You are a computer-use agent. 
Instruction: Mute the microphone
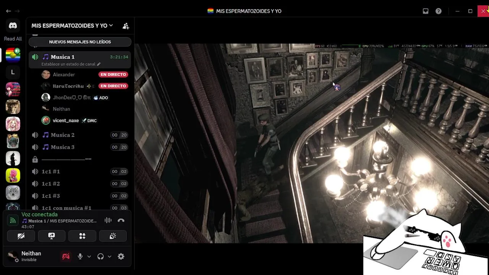pyautogui.click(x=80, y=257)
